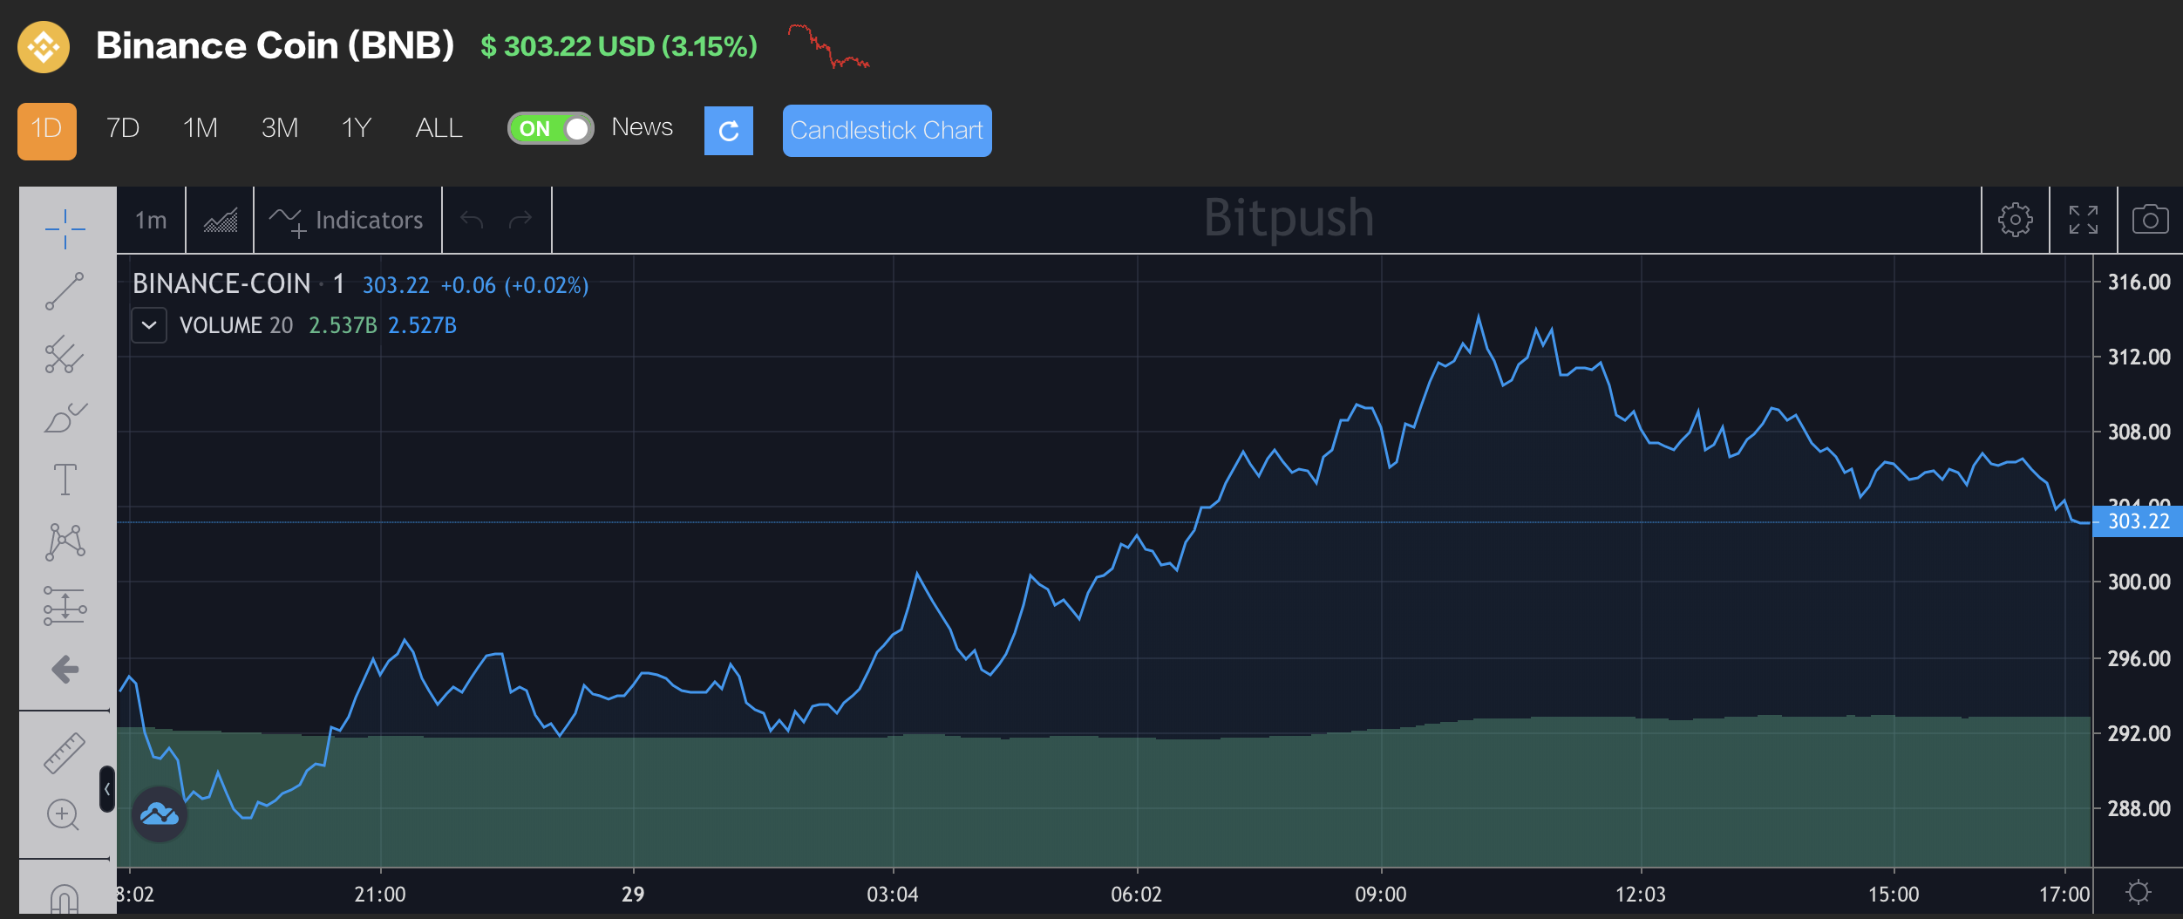The image size is (2183, 919).
Task: Click the left arrow icon tool
Action: (x=65, y=670)
